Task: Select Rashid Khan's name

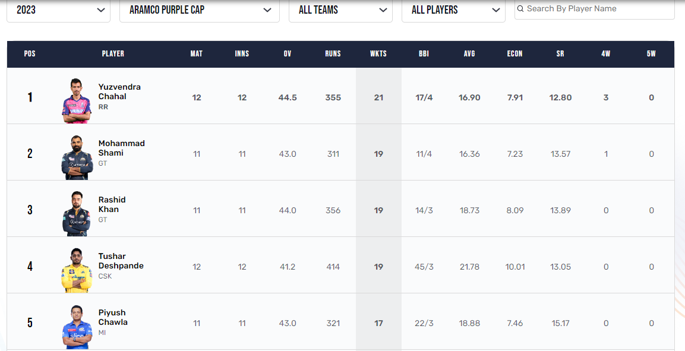Action: tap(113, 204)
